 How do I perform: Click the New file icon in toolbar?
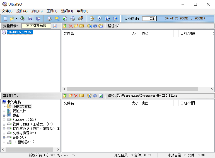(x=5, y=19)
